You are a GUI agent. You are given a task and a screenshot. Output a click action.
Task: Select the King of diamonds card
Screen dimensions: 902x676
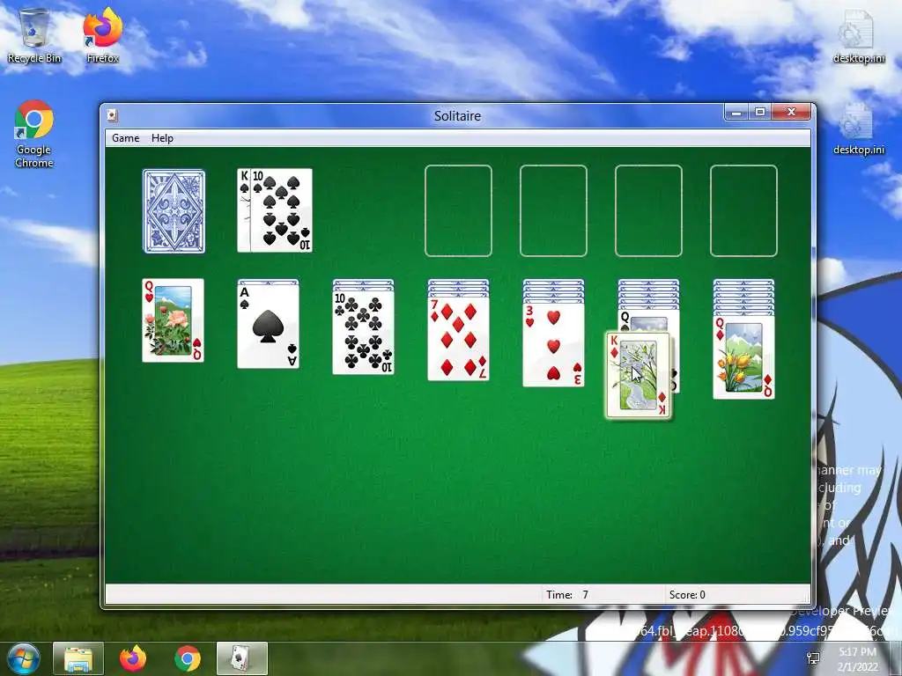(639, 375)
